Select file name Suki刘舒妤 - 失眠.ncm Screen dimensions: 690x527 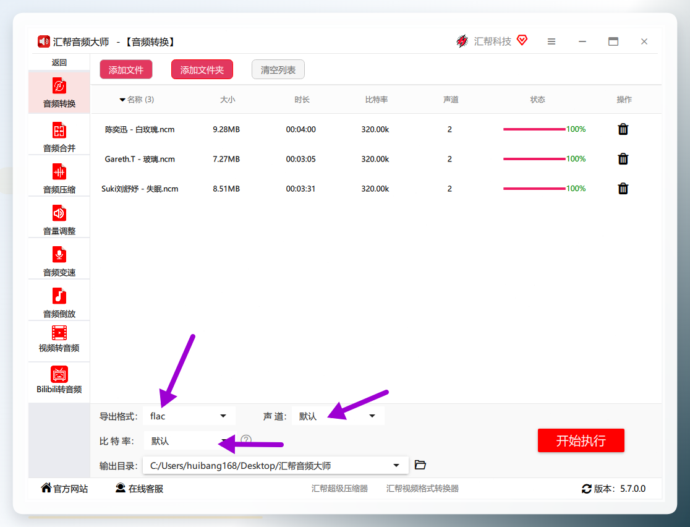[x=140, y=189]
